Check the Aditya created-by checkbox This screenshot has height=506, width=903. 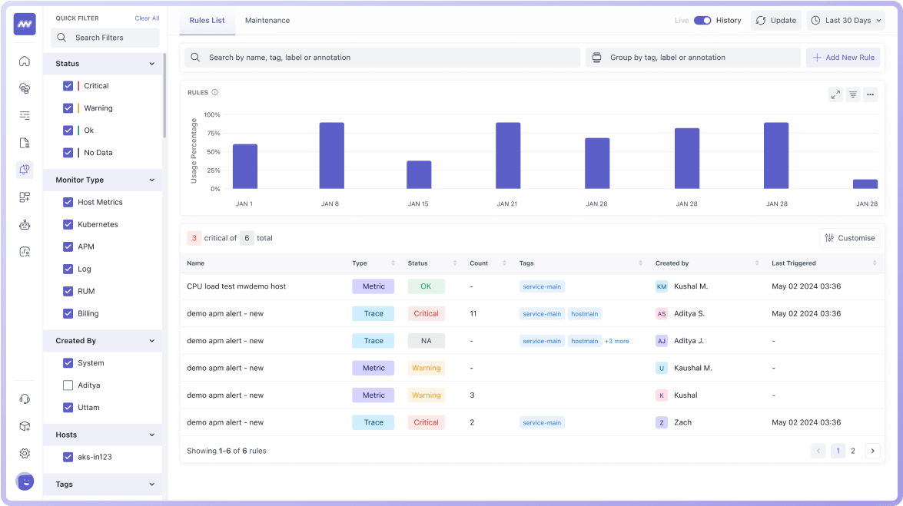click(x=68, y=385)
